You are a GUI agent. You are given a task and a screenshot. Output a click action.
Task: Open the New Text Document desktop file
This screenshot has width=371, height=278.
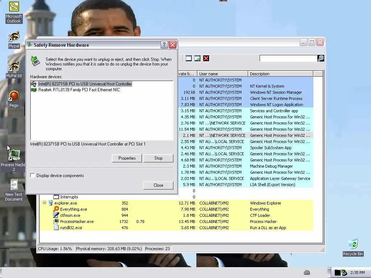[14, 190]
